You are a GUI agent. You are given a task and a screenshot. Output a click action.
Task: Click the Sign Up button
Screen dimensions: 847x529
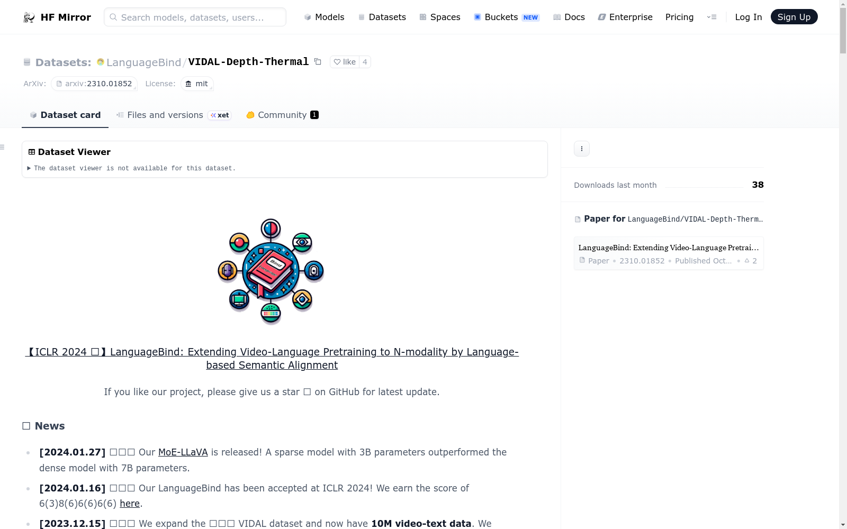[x=794, y=17]
